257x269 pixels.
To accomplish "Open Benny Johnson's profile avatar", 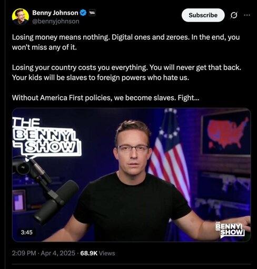I will pyautogui.click(x=21, y=17).
